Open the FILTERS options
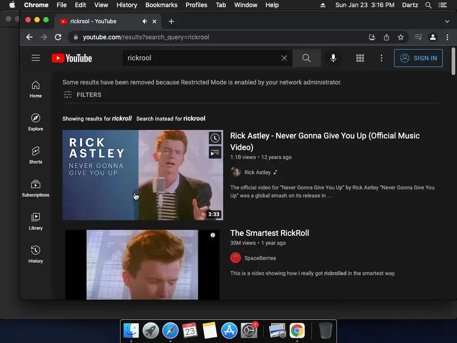The width and height of the screenshot is (457, 343). 83,95
